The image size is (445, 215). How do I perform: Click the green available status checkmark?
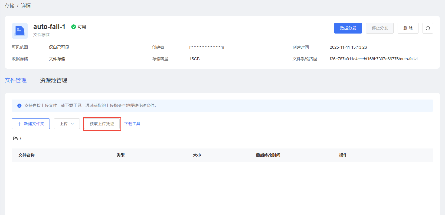[x=73, y=27]
